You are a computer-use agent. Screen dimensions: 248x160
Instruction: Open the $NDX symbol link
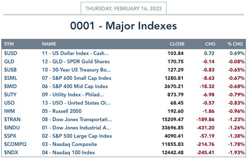(11, 153)
